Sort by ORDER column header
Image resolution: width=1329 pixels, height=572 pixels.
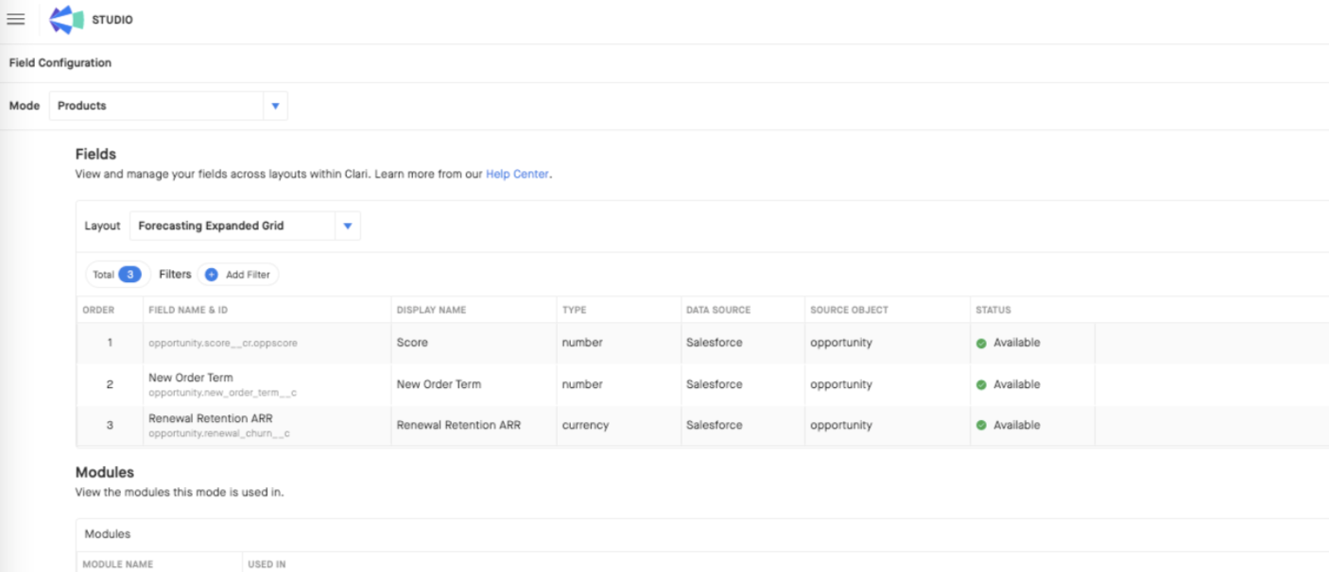tap(98, 310)
